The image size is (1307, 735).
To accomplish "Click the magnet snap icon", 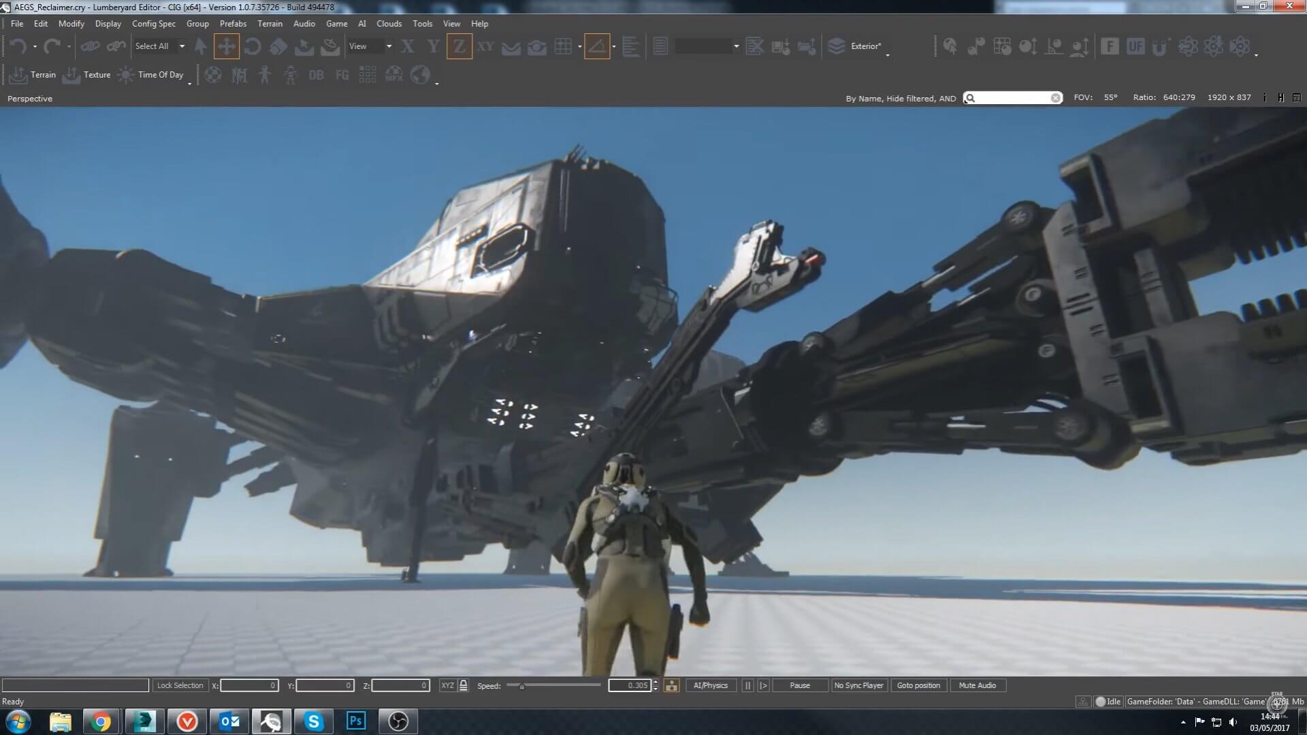I will point(1161,46).
